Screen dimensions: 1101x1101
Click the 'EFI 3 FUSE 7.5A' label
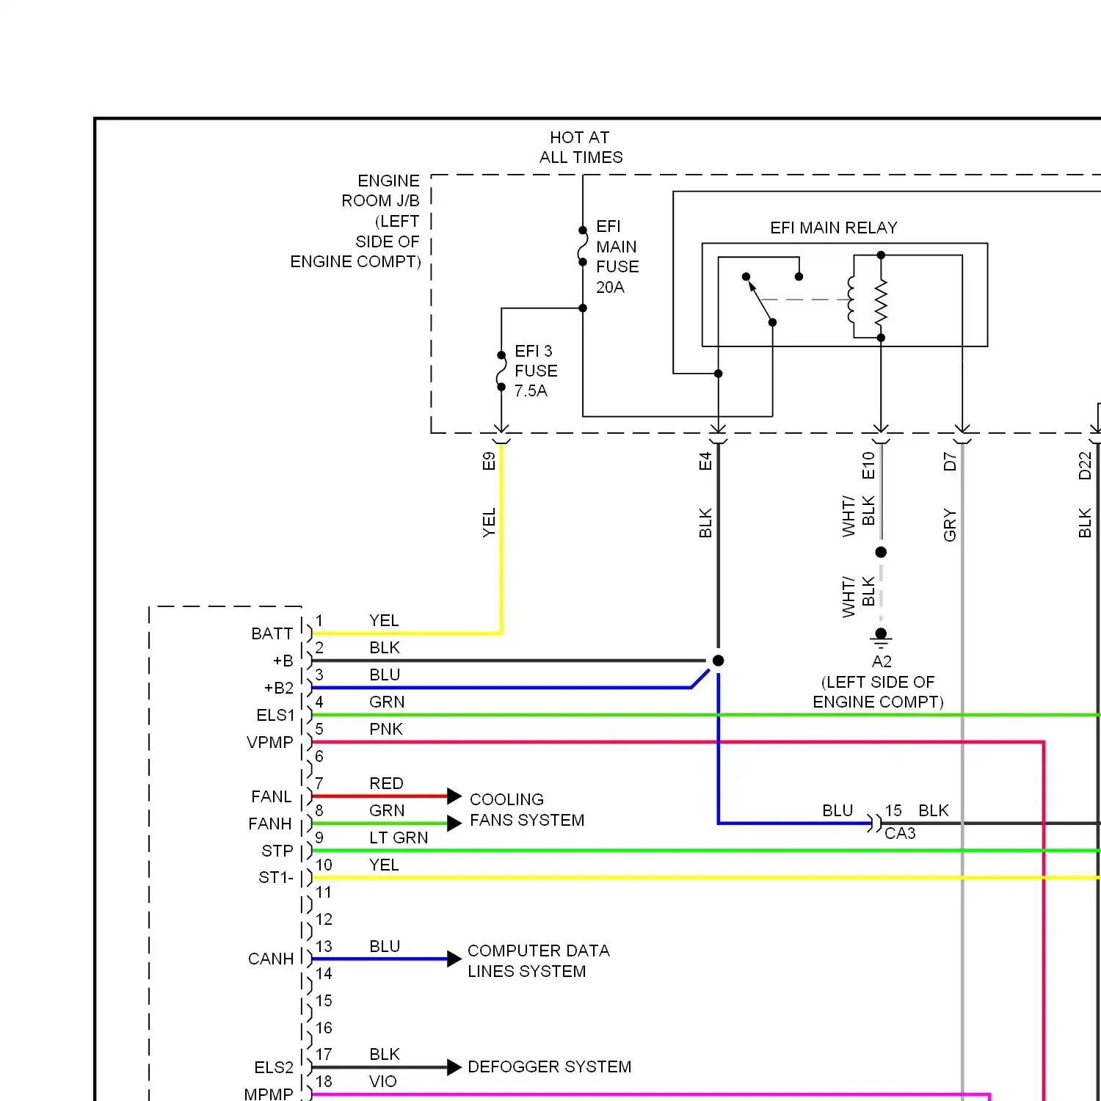tap(536, 371)
